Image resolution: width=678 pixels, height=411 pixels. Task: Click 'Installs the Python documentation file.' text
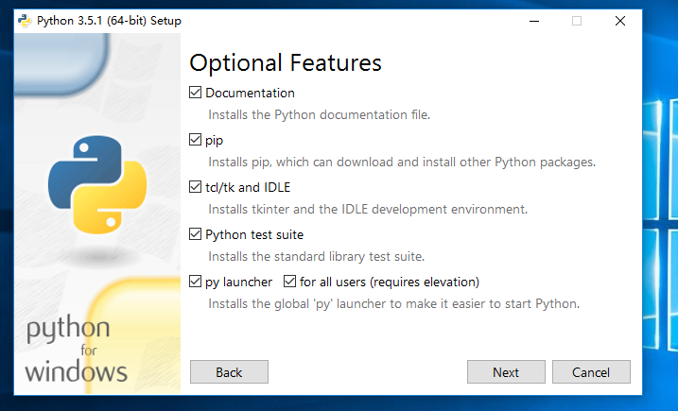(x=319, y=115)
